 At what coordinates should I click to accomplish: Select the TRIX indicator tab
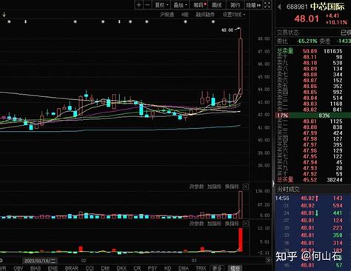pyautogui.click(x=201, y=268)
